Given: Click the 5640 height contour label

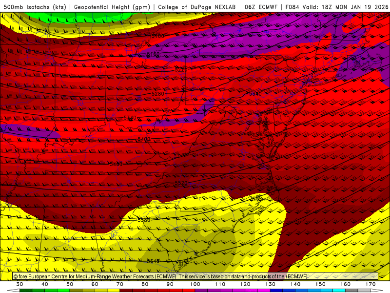Looking at the screenshot, I should (x=153, y=261).
